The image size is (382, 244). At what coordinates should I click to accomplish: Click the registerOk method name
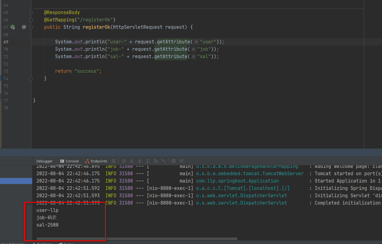[96, 27]
